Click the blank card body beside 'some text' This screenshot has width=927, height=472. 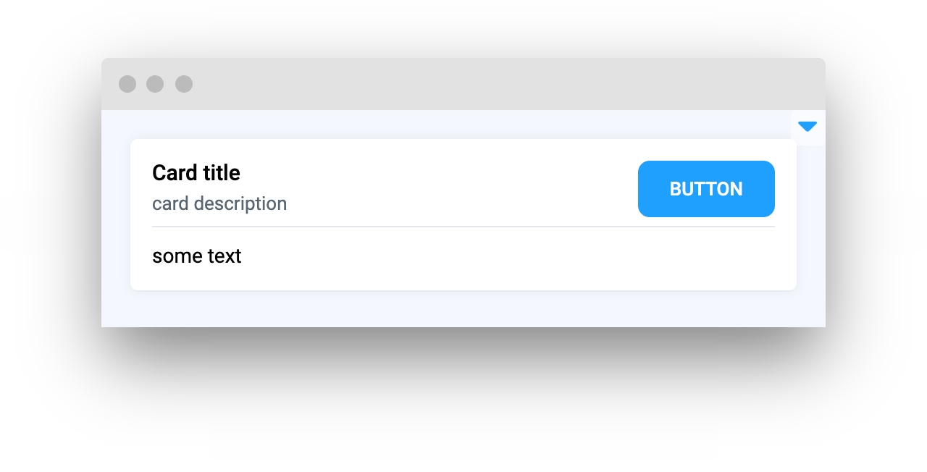[507, 256]
